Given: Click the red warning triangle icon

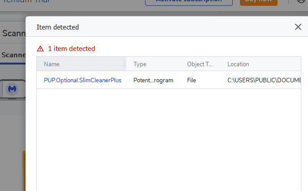Looking at the screenshot, I should pyautogui.click(x=40, y=49).
